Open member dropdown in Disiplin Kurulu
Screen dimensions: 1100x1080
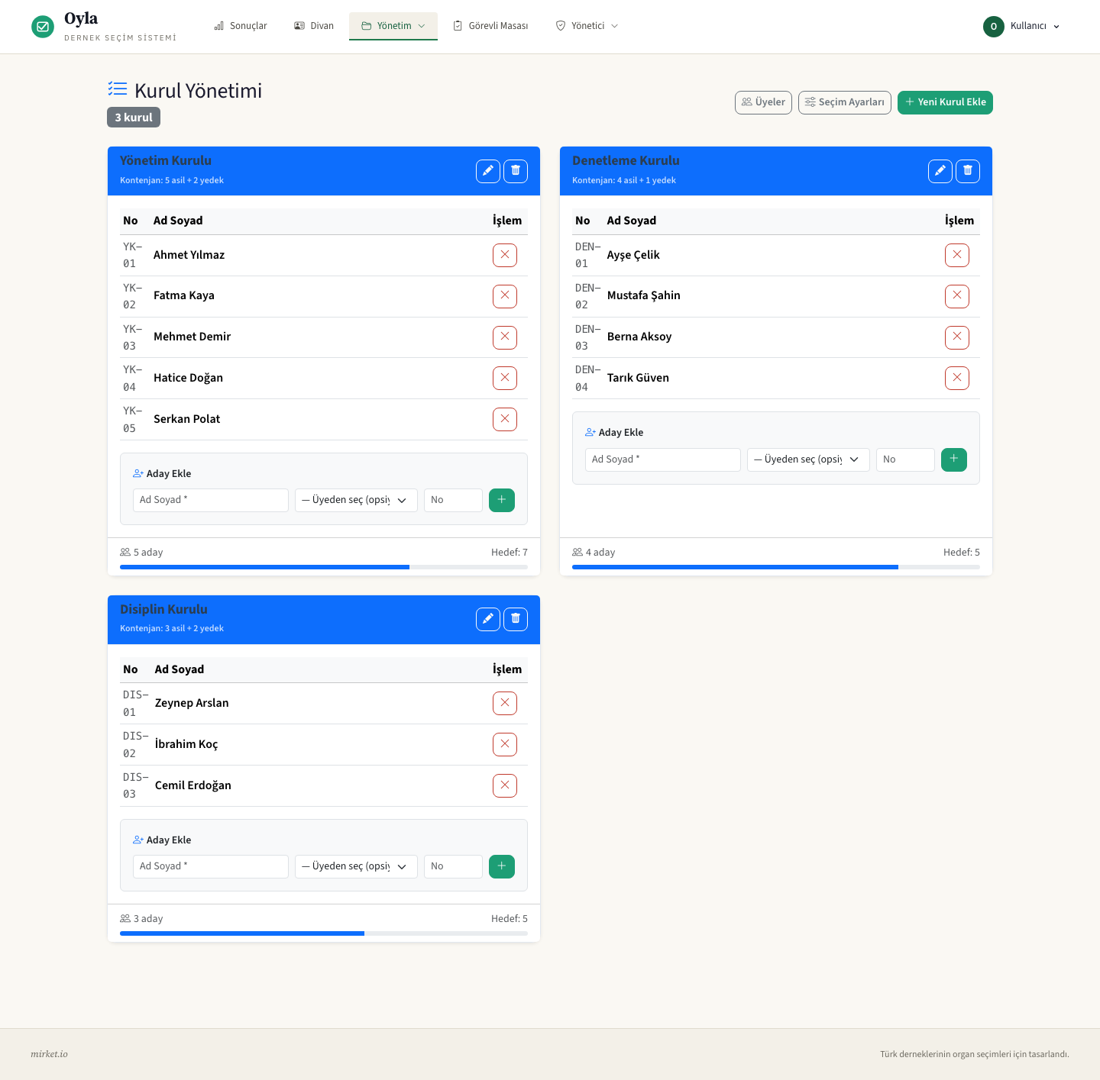[x=356, y=866]
